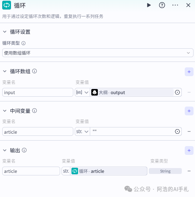
Task: Open help for the loop node
Action: 162,5
